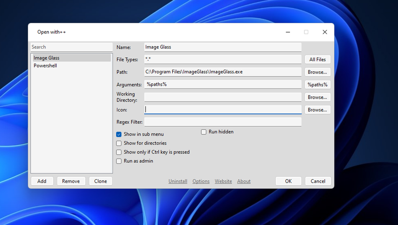The height and width of the screenshot is (225, 398).
Task: Browse for an Icon file
Action: [317, 110]
